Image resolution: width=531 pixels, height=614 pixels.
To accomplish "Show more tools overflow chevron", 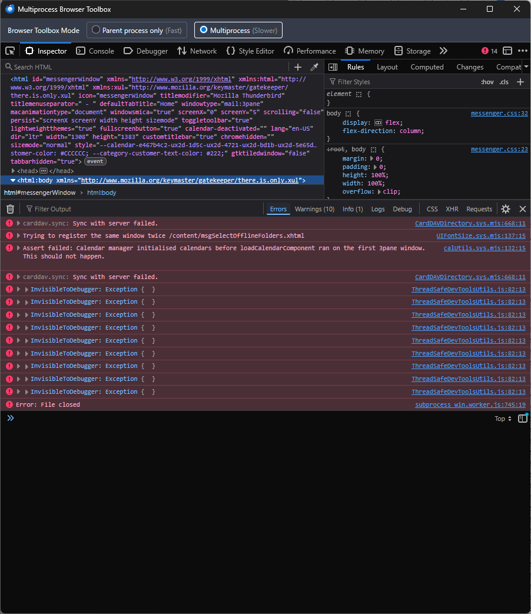I will (x=443, y=51).
